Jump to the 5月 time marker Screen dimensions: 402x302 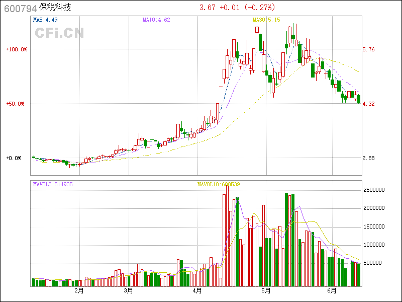266,291
